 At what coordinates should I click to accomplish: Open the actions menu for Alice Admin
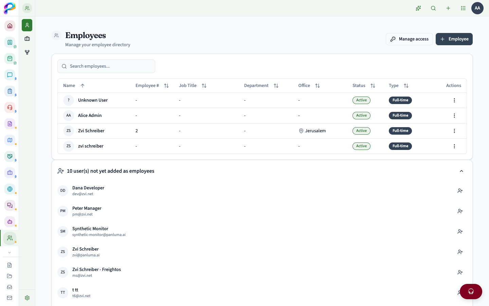pos(454,116)
